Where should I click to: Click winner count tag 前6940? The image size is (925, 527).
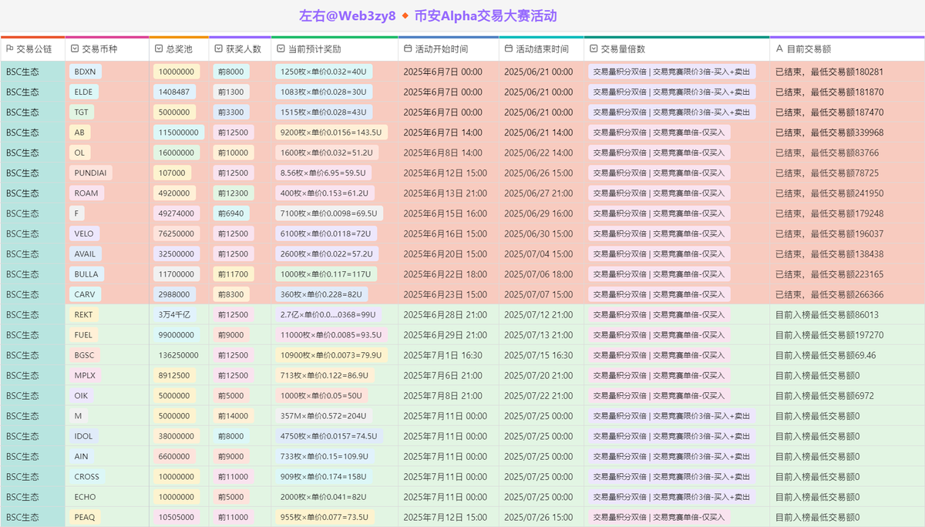coord(231,213)
